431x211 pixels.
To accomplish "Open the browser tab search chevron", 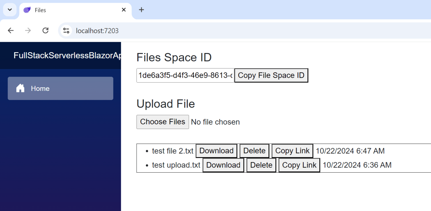I will (10, 10).
